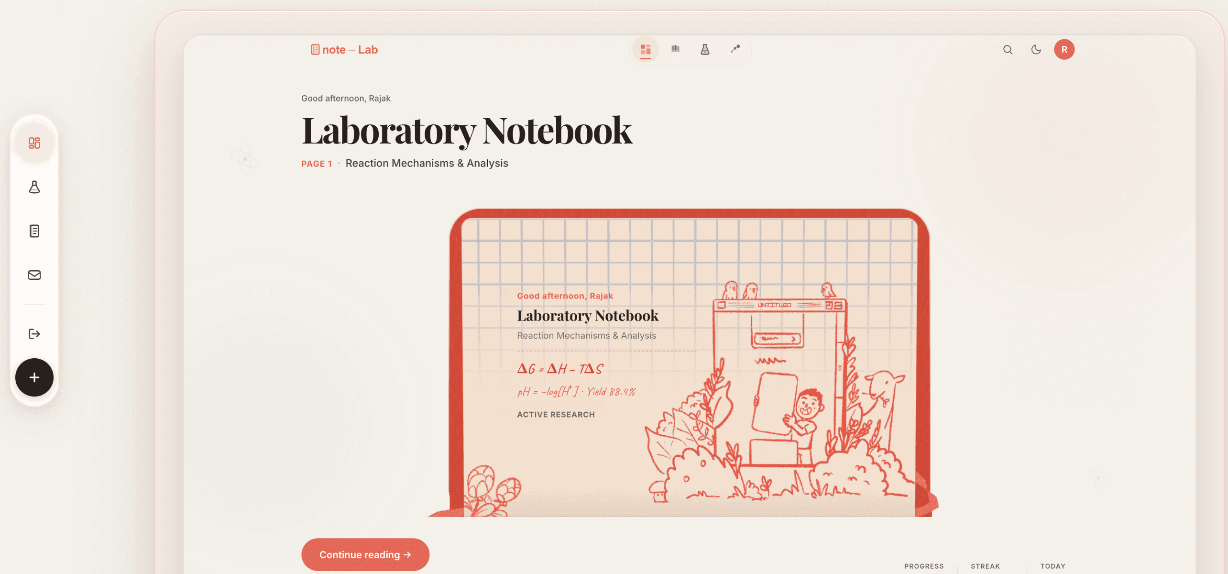
Task: Click the TODAY label
Action: pyautogui.click(x=1053, y=566)
